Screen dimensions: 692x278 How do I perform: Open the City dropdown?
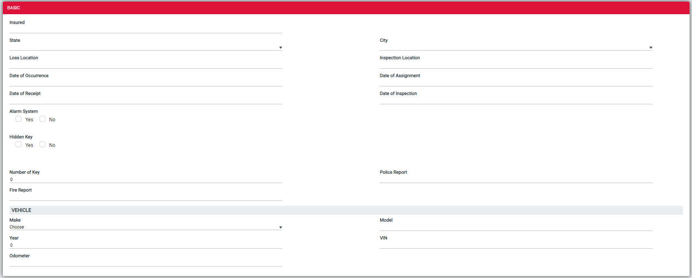[x=516, y=47]
